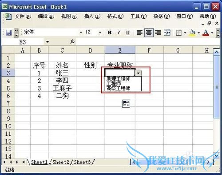Open the 帮助(H) menu
Viewport: 222px width, 175px height.
coord(208,16)
